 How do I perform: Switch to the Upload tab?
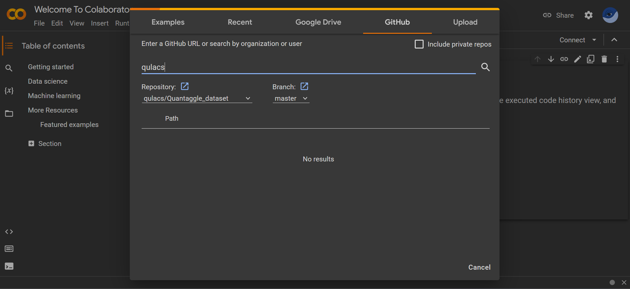(465, 22)
